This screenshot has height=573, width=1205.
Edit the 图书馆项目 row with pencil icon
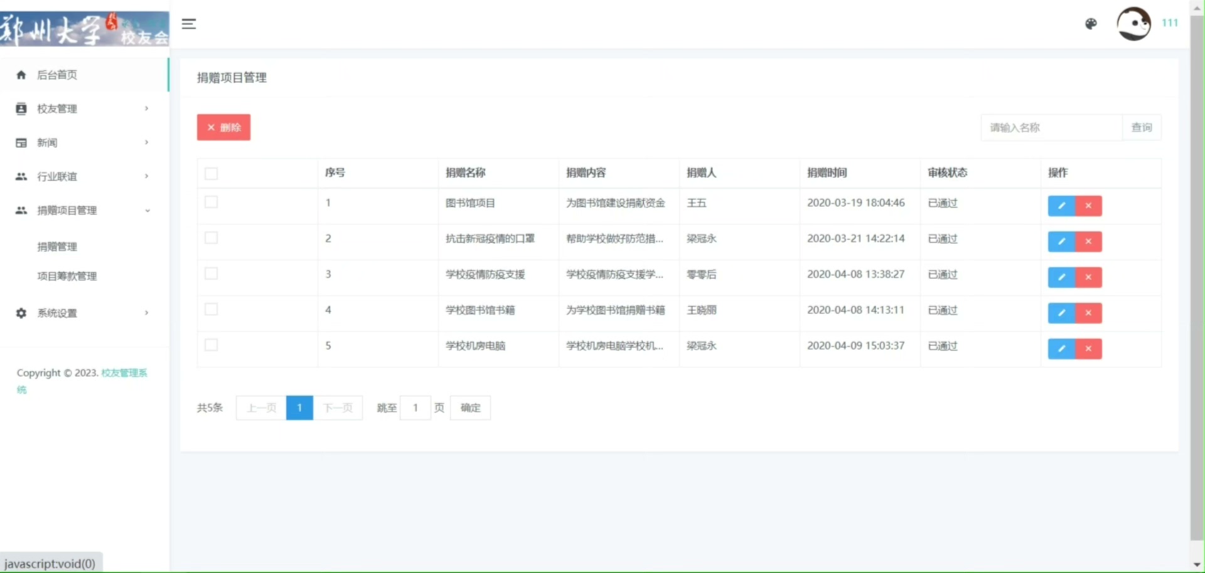(1061, 206)
